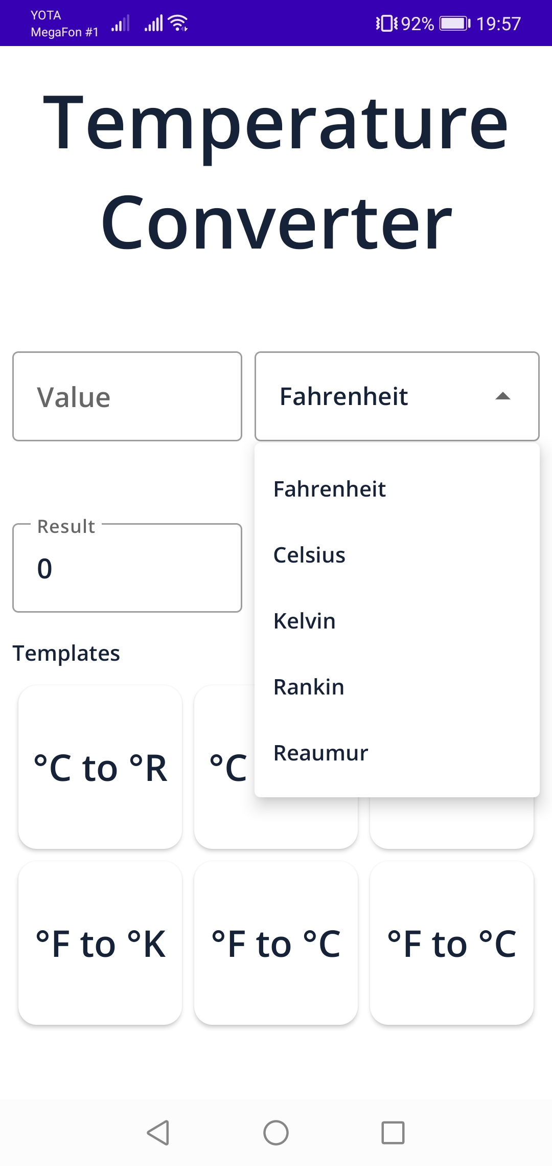Viewport: 552px width, 1166px height.
Task: Click the Templates section heading
Action: tap(67, 653)
